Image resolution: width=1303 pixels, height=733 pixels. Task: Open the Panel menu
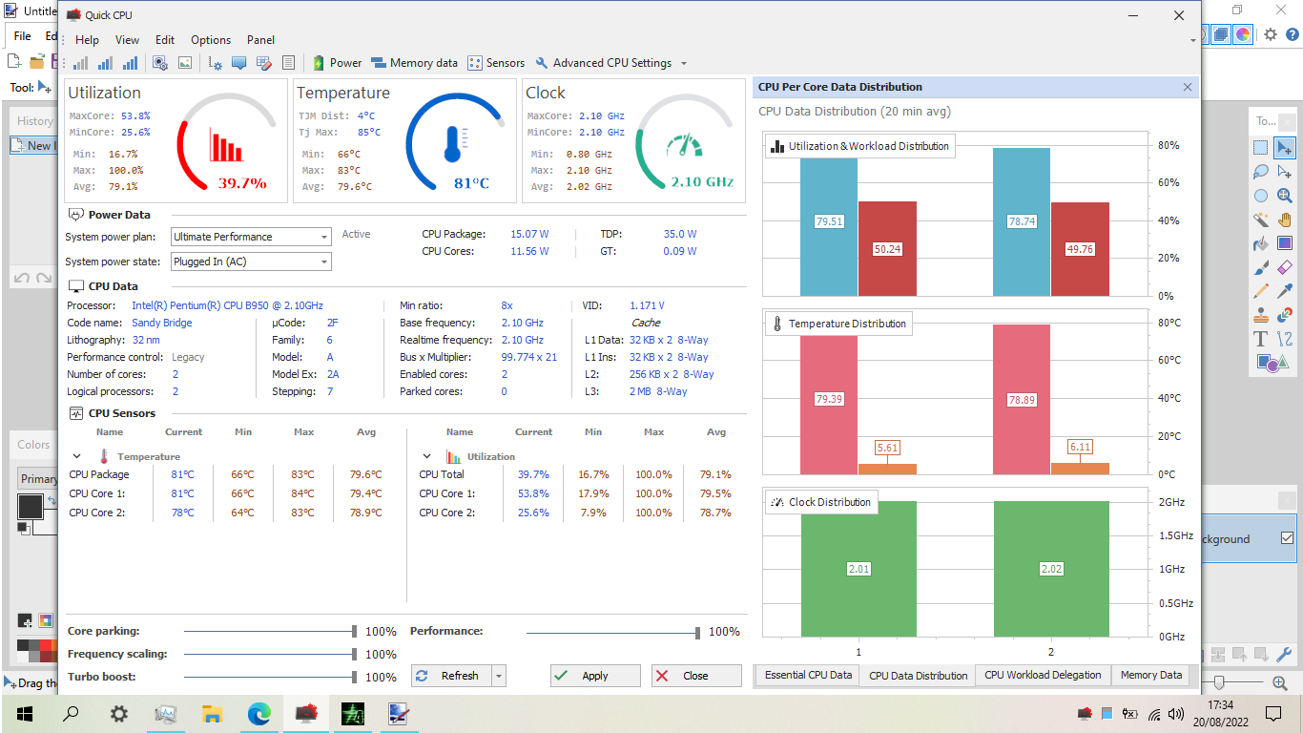260,40
